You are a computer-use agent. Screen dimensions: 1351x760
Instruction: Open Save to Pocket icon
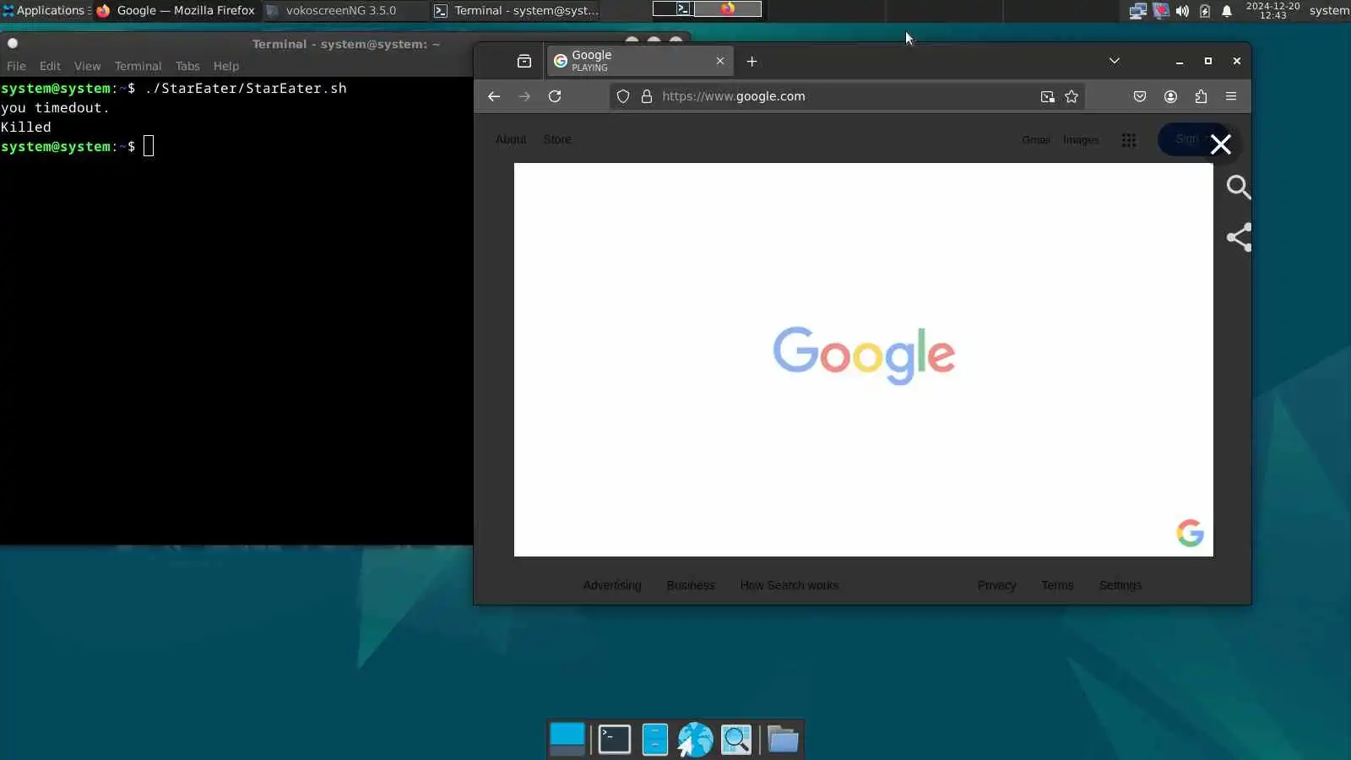click(1140, 96)
